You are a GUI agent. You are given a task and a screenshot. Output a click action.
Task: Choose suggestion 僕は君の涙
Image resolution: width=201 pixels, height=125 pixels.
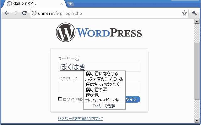click(x=104, y=89)
